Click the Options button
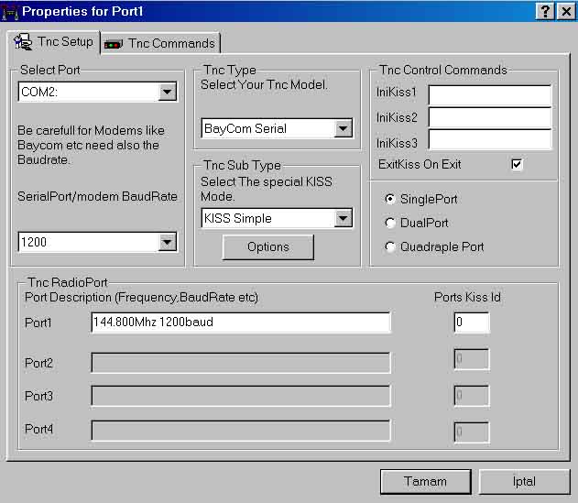Viewport: 578px width, 503px height. pyautogui.click(x=268, y=246)
